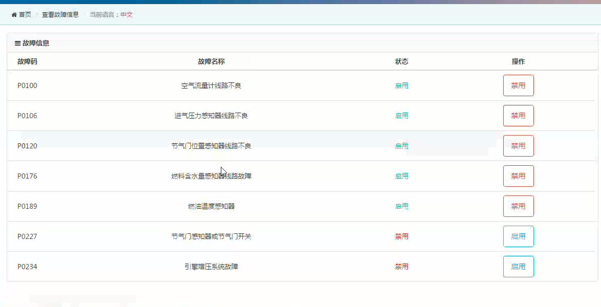This screenshot has width=601, height=307.
Task: Open the 查看故障信息 breadcrumb link
Action: click(60, 15)
